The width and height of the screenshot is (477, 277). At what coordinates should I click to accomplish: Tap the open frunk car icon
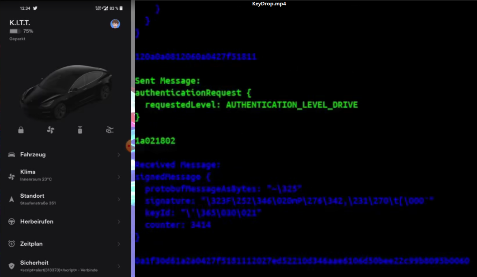tap(110, 130)
